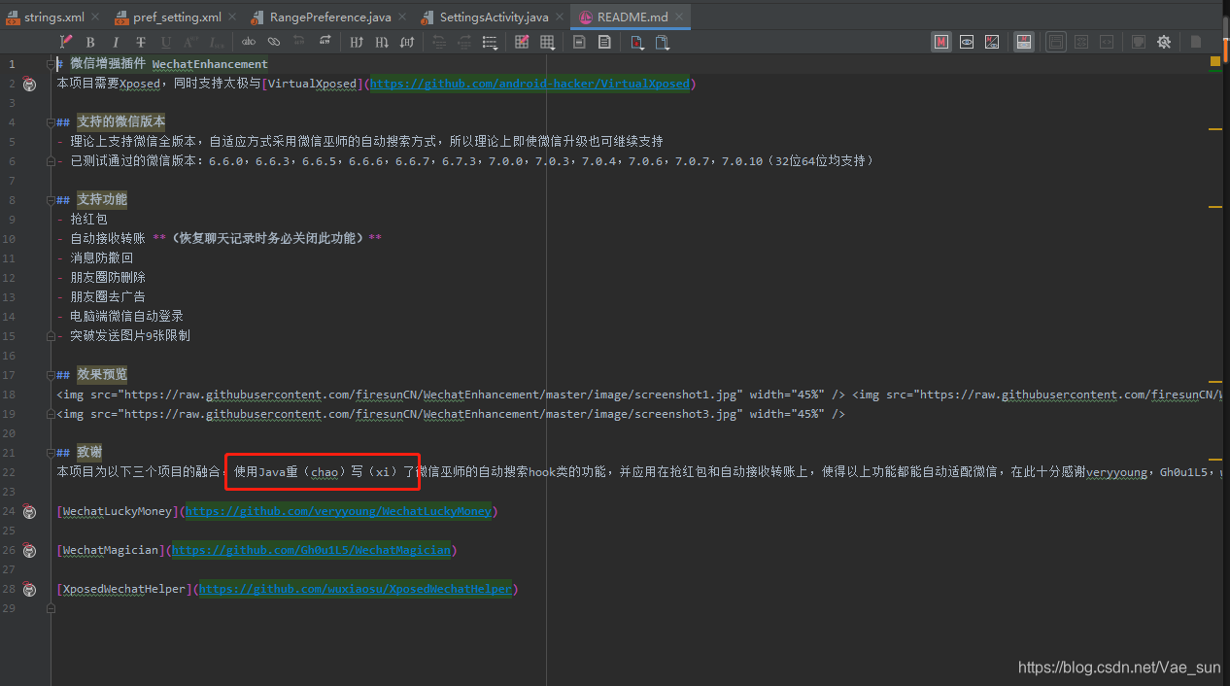Close the strings.xml tab
1230x686 pixels.
point(95,17)
